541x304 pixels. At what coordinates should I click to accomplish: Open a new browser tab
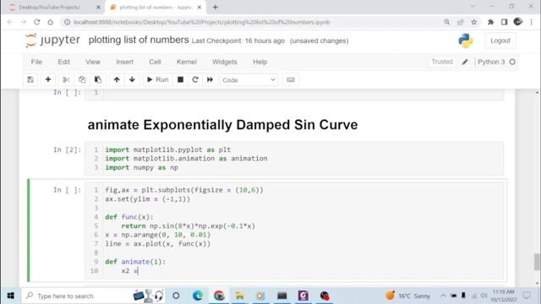pos(216,8)
